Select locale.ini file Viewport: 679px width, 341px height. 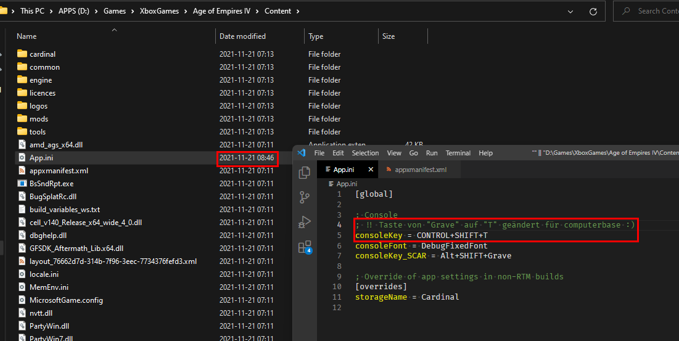[x=44, y=274]
